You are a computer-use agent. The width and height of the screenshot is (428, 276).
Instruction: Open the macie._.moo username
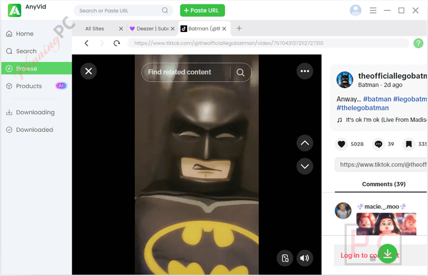click(x=381, y=206)
